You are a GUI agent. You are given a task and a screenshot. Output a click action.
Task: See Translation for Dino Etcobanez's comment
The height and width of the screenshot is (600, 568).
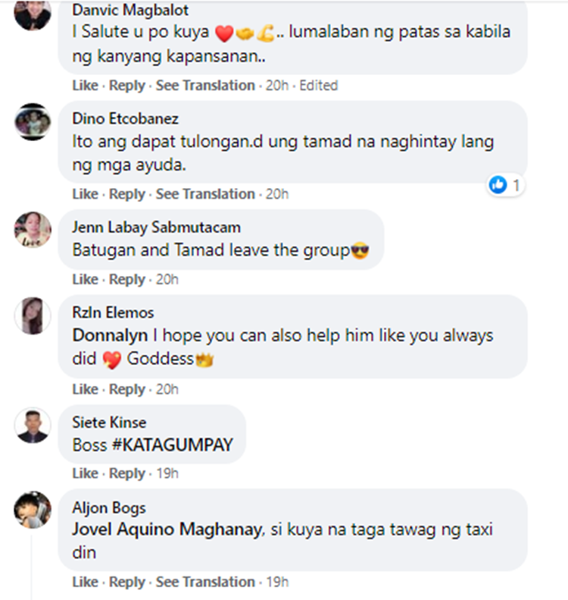point(205,194)
